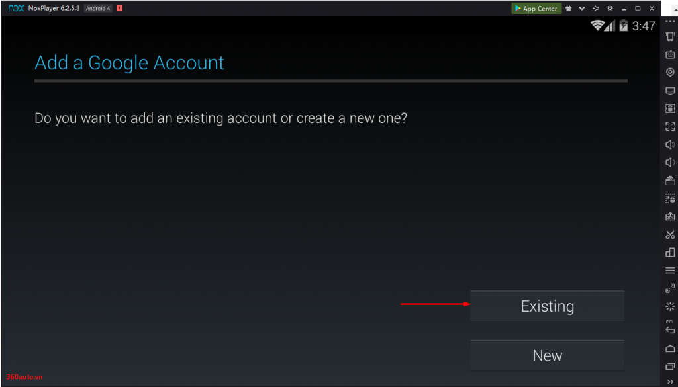Open the App Center

[x=536, y=8]
